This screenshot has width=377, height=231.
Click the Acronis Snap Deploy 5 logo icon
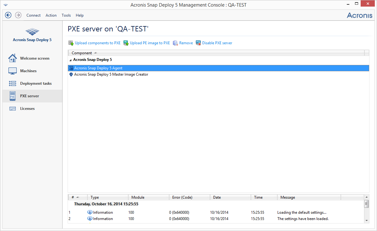[32, 31]
